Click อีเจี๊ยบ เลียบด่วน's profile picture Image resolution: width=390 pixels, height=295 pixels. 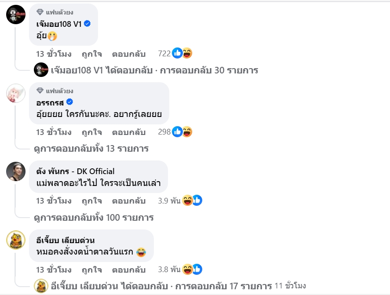coord(16,240)
